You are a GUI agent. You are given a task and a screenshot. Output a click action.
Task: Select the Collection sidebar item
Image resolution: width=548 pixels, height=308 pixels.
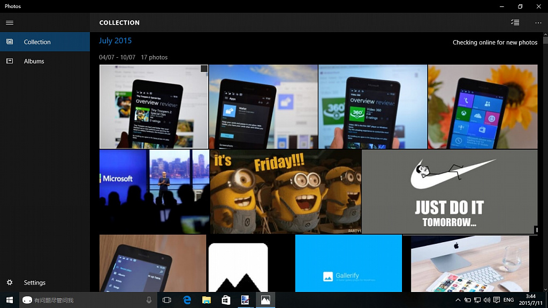[x=45, y=42]
